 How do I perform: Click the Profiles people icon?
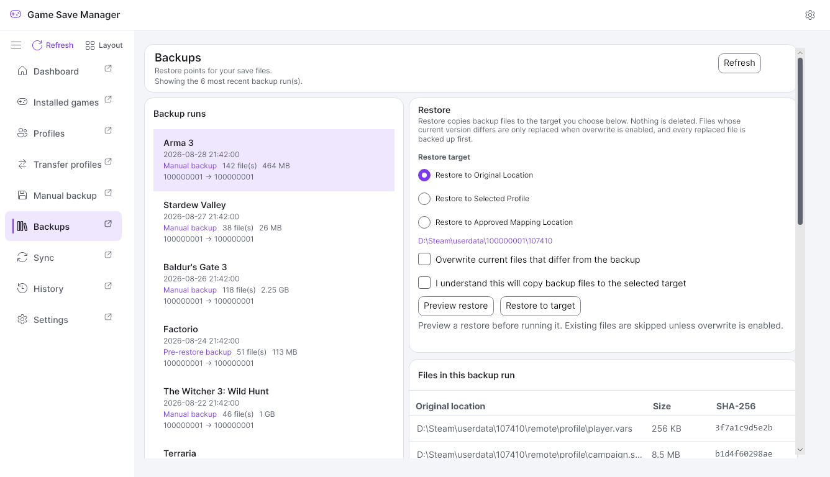pos(22,133)
